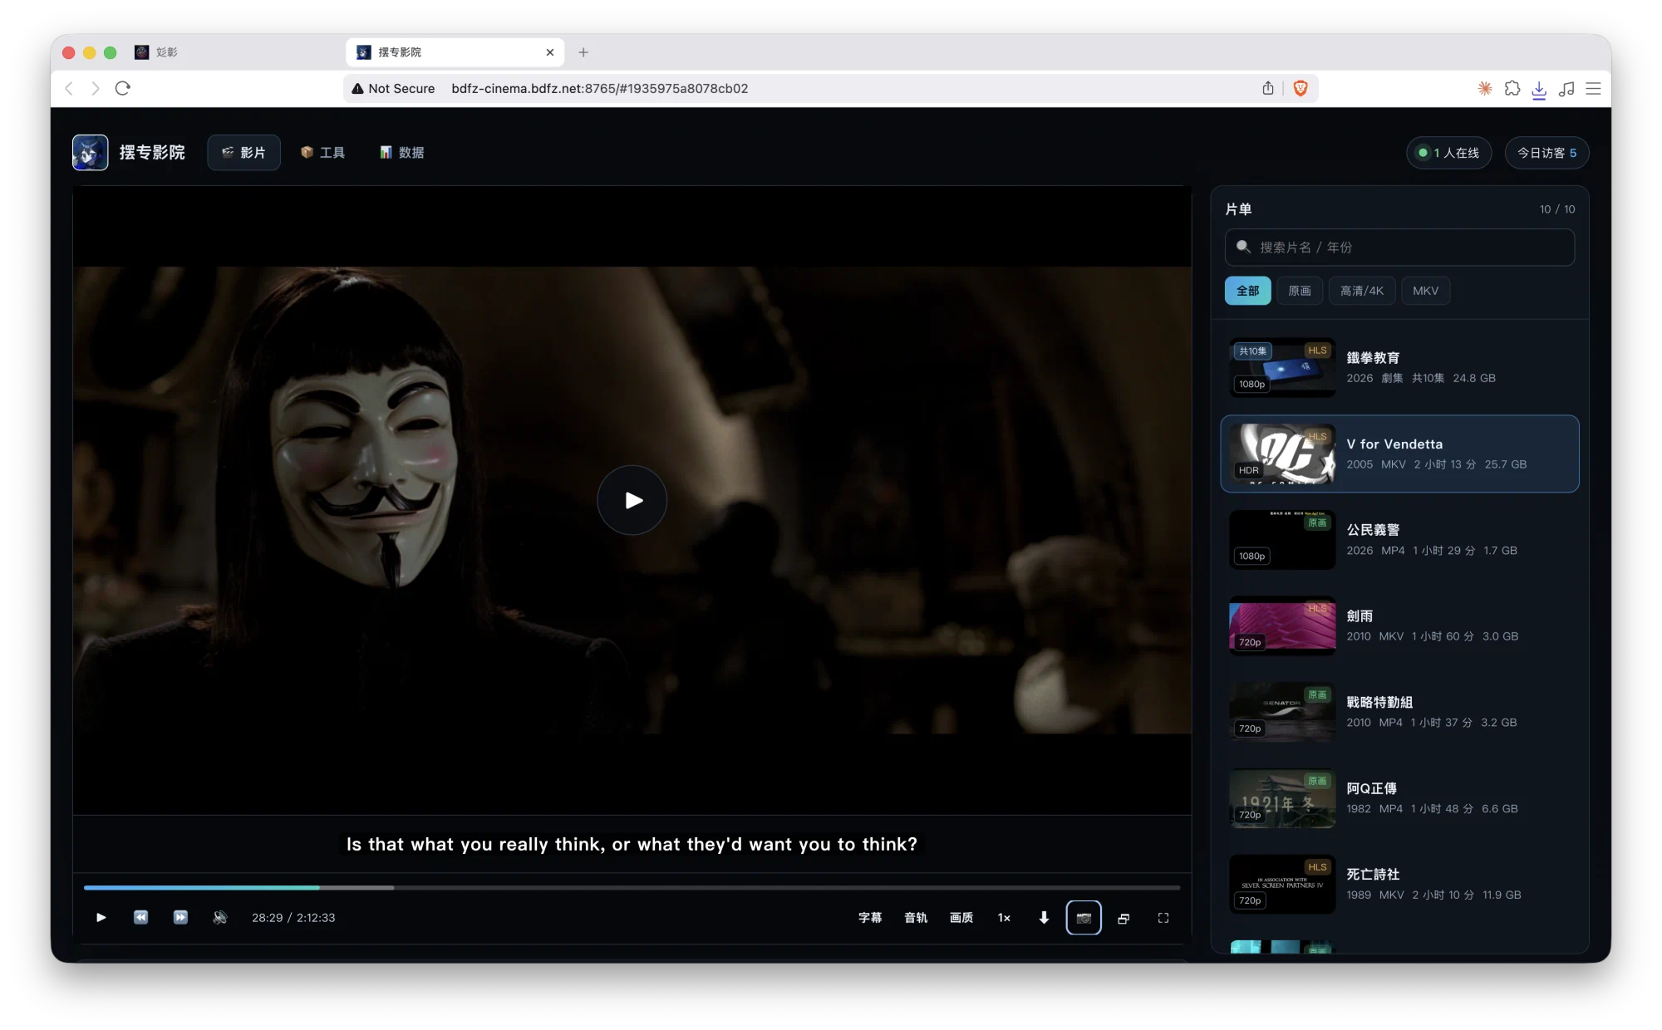Image resolution: width=1662 pixels, height=1030 pixels.
Task: Select the 摆专影院 browser tab
Action: (x=455, y=52)
